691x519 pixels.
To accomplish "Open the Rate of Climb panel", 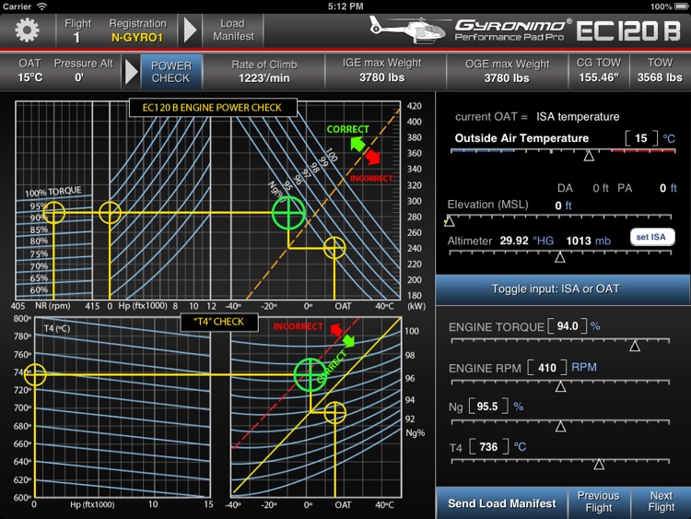I will pos(264,71).
